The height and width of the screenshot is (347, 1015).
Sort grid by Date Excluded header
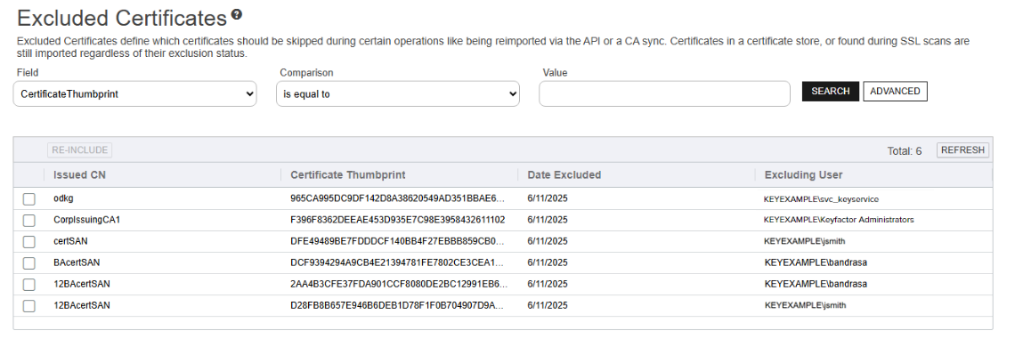coord(564,174)
